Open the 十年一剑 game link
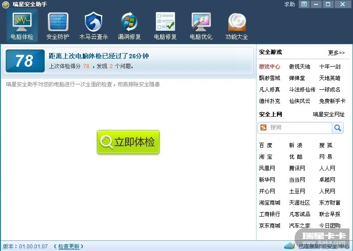353x251 pixels. [330, 67]
